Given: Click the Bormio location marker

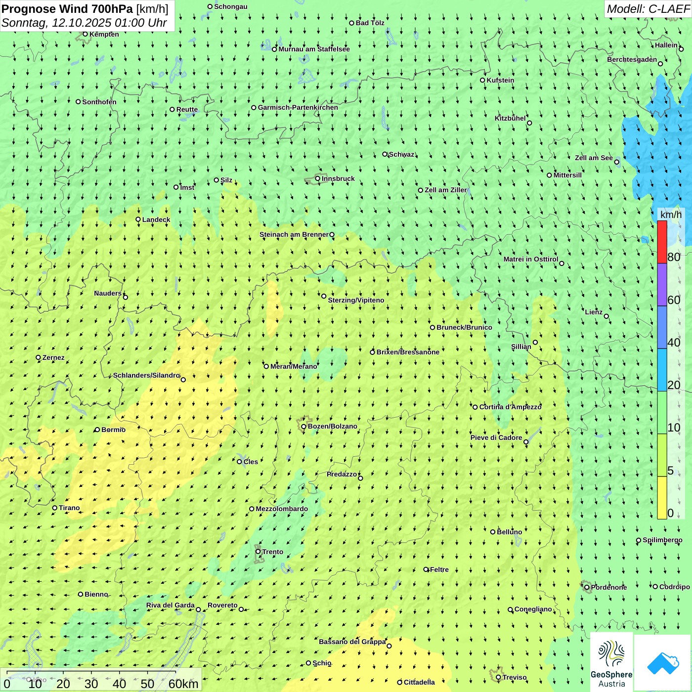Looking at the screenshot, I should 97,430.
